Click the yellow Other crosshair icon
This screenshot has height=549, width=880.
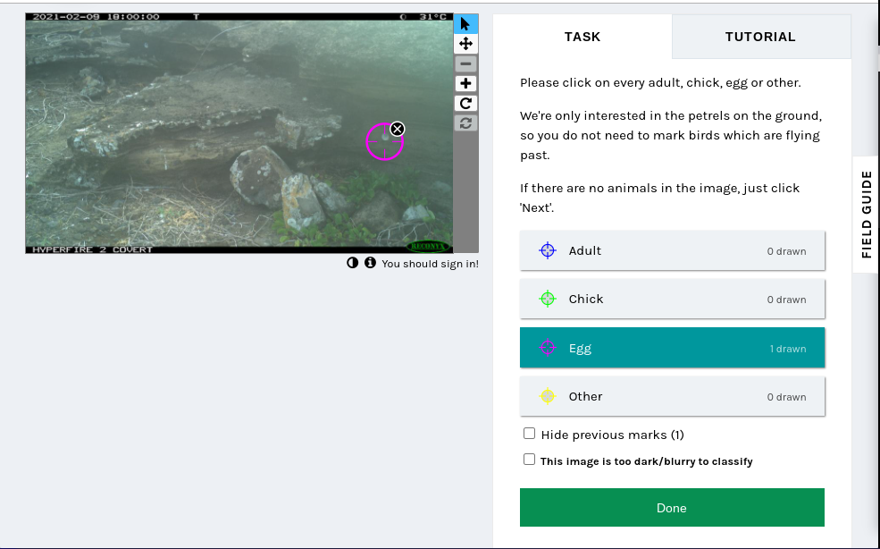click(x=547, y=396)
